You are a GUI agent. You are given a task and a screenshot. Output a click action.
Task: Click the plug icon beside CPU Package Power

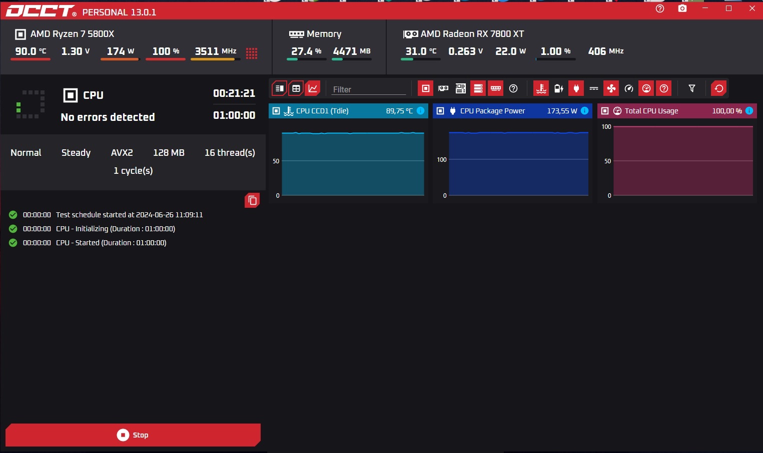[453, 111]
